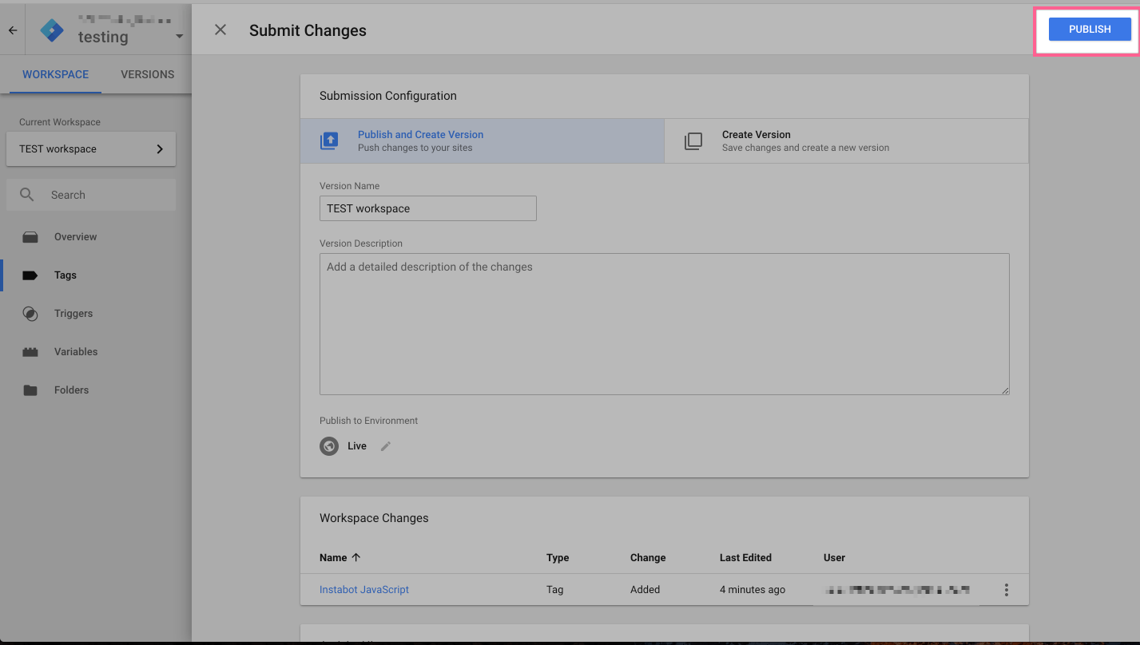Edit the Version Name field
Screen dimensions: 1140x645
(428, 208)
